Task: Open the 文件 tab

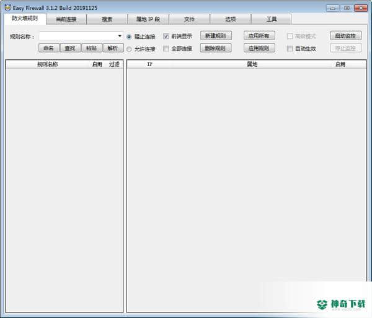Action: tap(189, 19)
